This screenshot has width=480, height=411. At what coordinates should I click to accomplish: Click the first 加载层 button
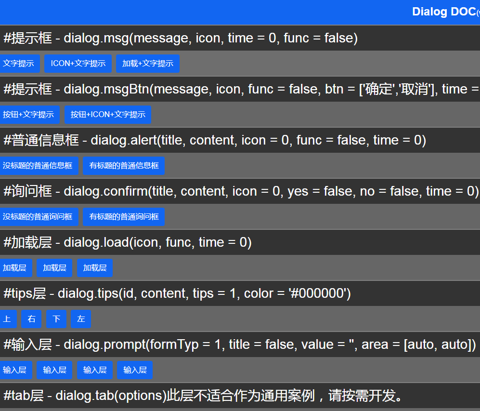tap(16, 268)
